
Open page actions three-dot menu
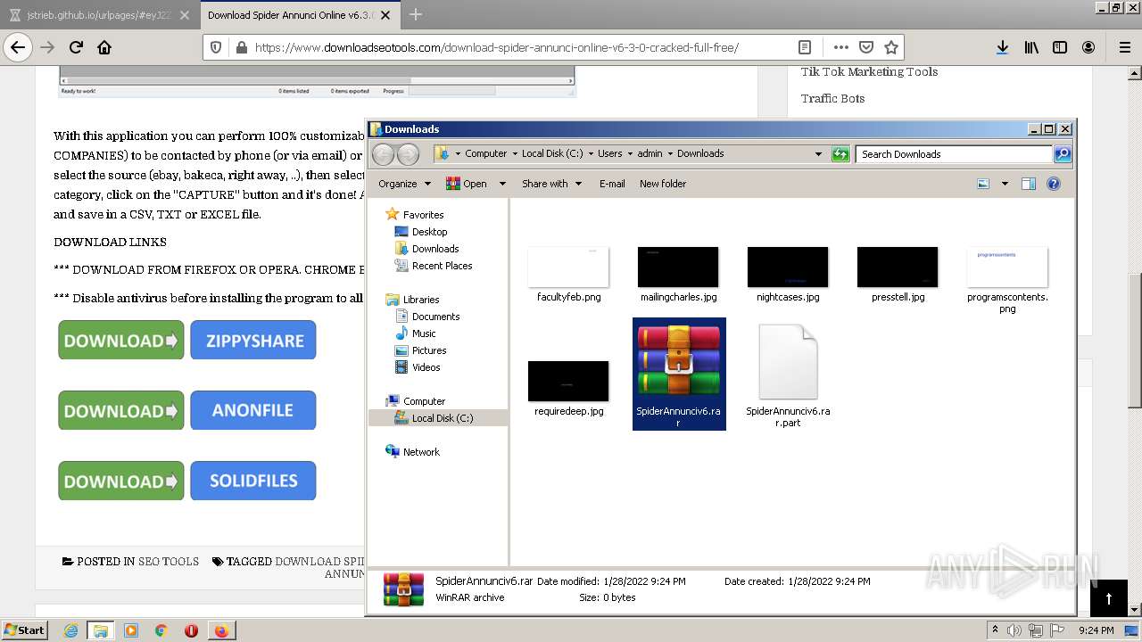[840, 47]
